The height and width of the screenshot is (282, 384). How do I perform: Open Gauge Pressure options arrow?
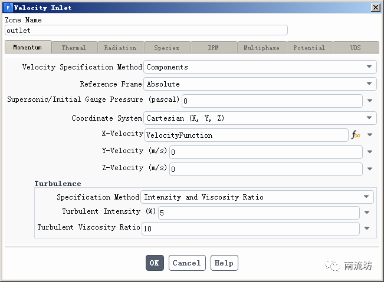click(370, 101)
